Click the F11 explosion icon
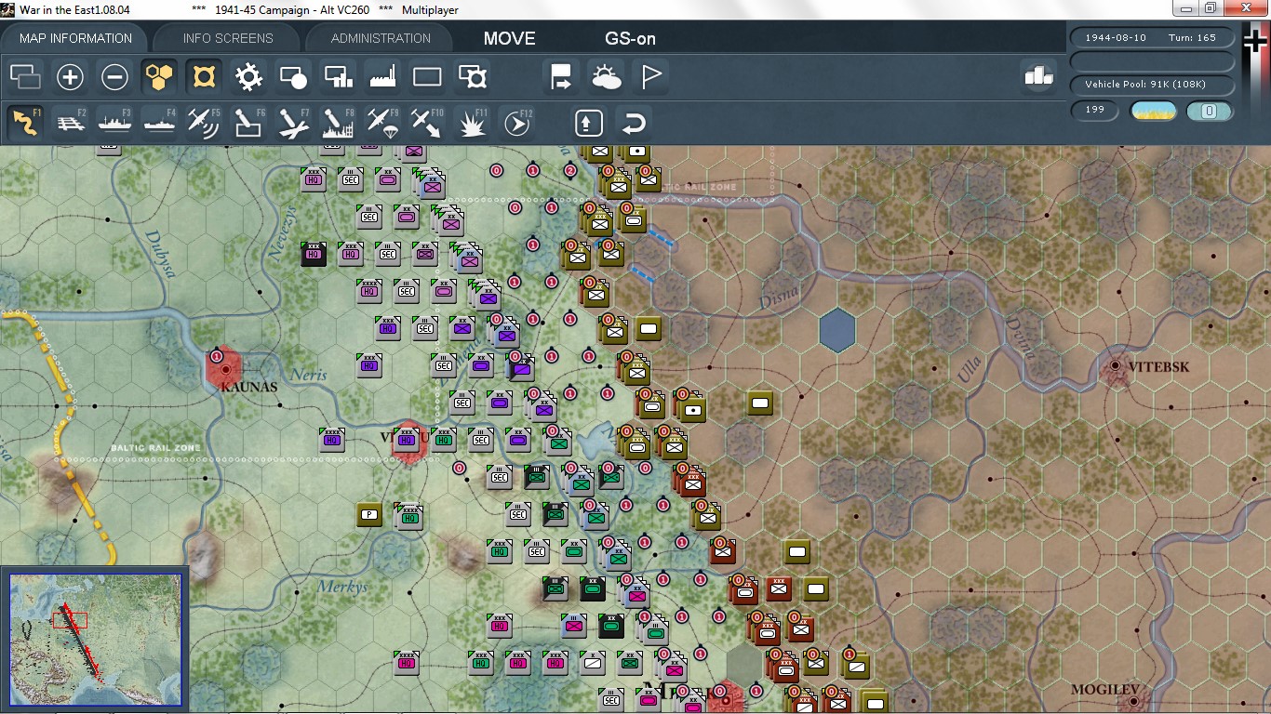The height and width of the screenshot is (714, 1271). (x=473, y=123)
